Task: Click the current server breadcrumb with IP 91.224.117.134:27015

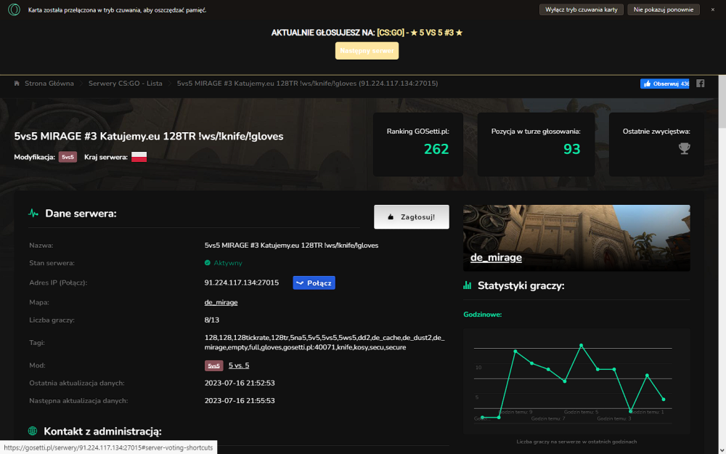Action: 307,84
